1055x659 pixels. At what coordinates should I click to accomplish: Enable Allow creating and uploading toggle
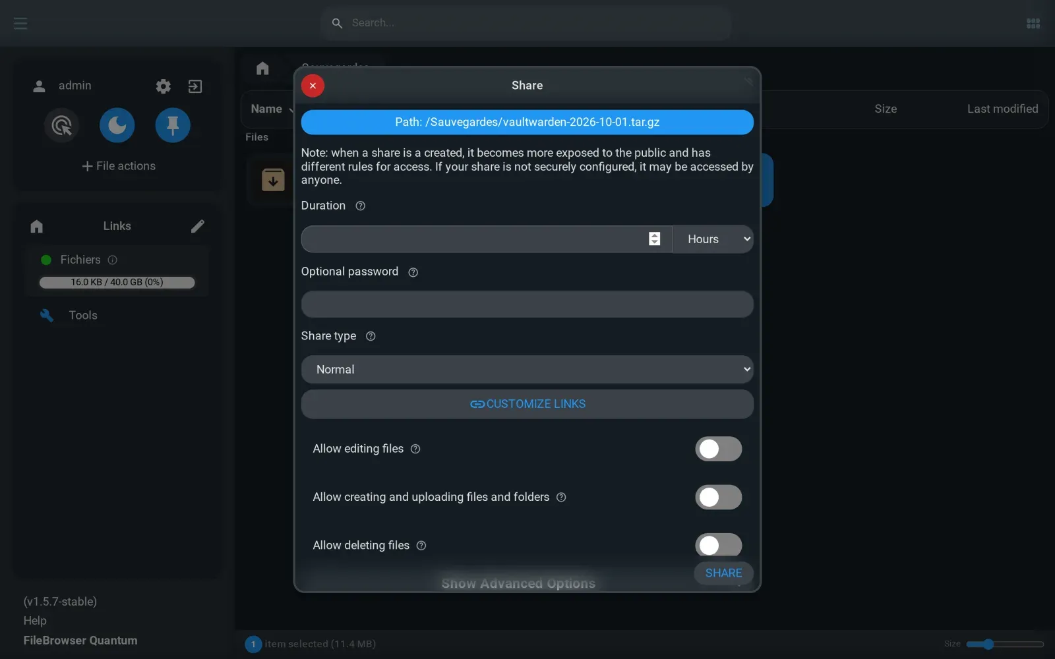(x=718, y=498)
